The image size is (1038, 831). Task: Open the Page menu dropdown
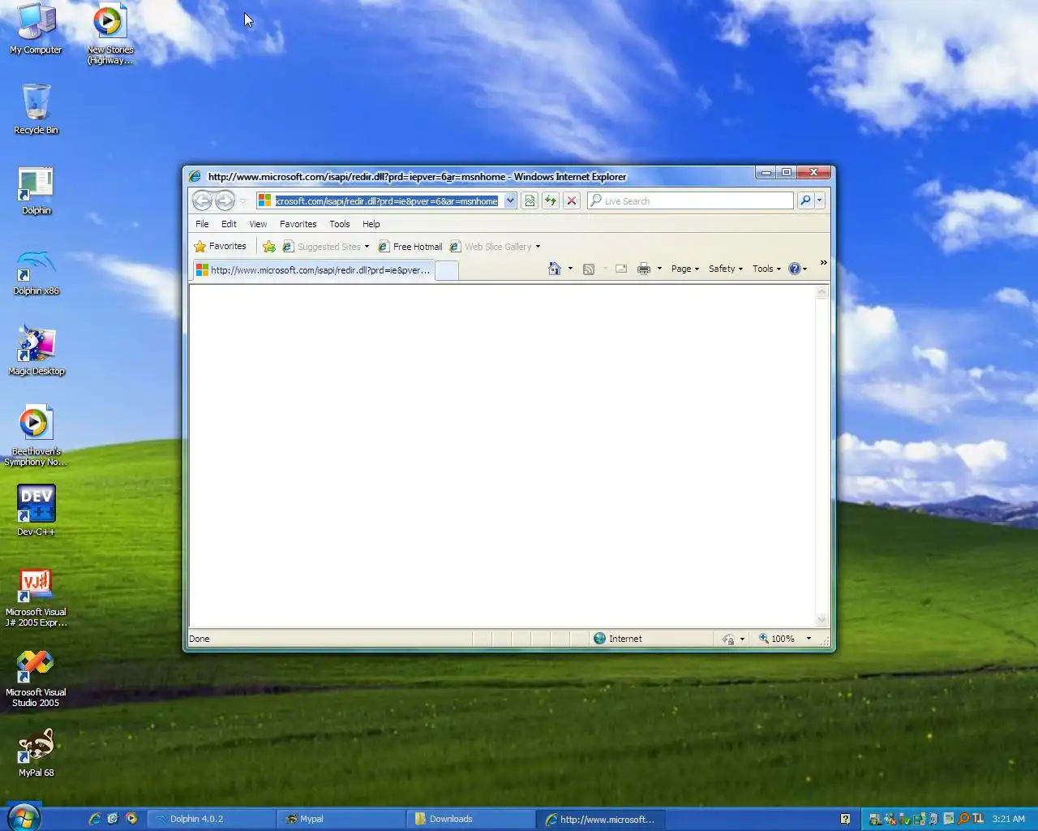684,269
